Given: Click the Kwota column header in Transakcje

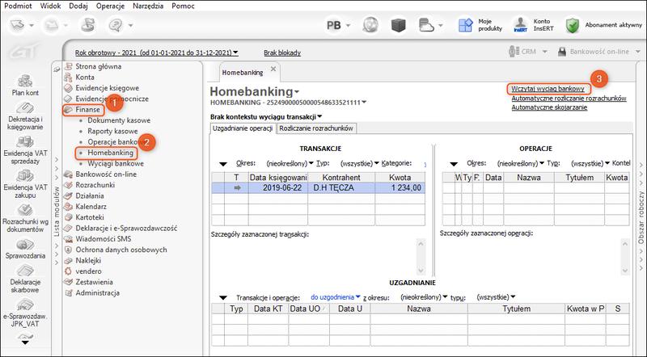Looking at the screenshot, I should [x=400, y=178].
